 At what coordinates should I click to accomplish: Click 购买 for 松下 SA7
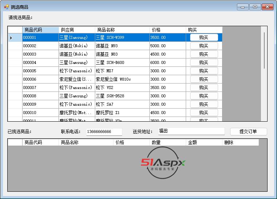204,104
